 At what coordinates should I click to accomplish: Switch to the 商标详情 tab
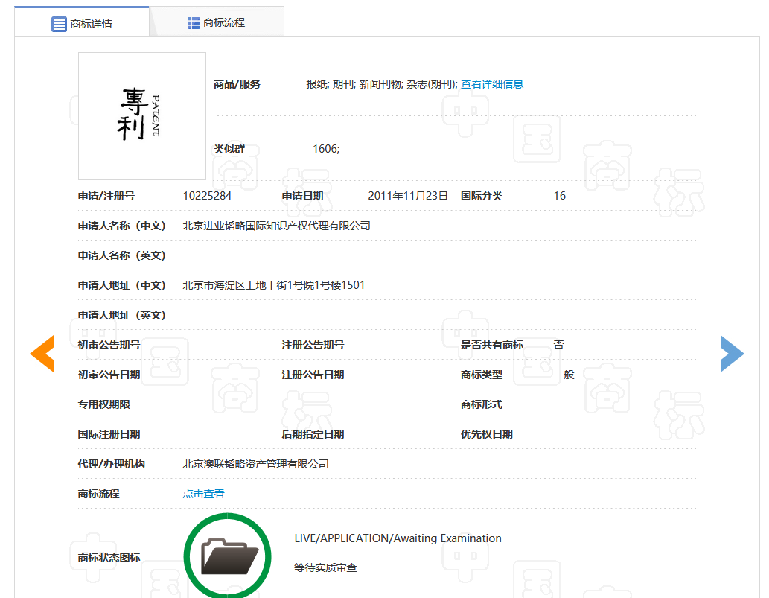click(81, 22)
